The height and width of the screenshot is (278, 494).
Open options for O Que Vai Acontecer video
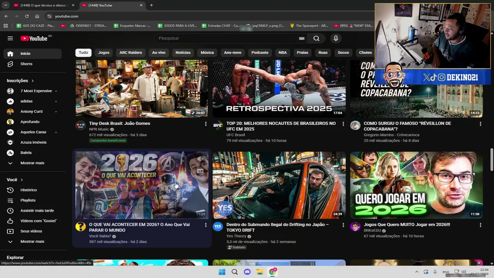(x=206, y=225)
